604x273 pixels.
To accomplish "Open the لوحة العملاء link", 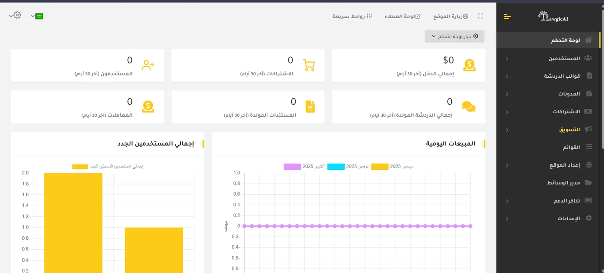I will [x=403, y=16].
